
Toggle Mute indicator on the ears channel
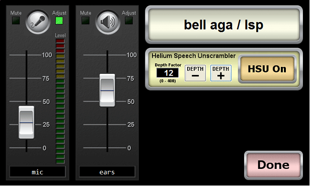coord(86,21)
